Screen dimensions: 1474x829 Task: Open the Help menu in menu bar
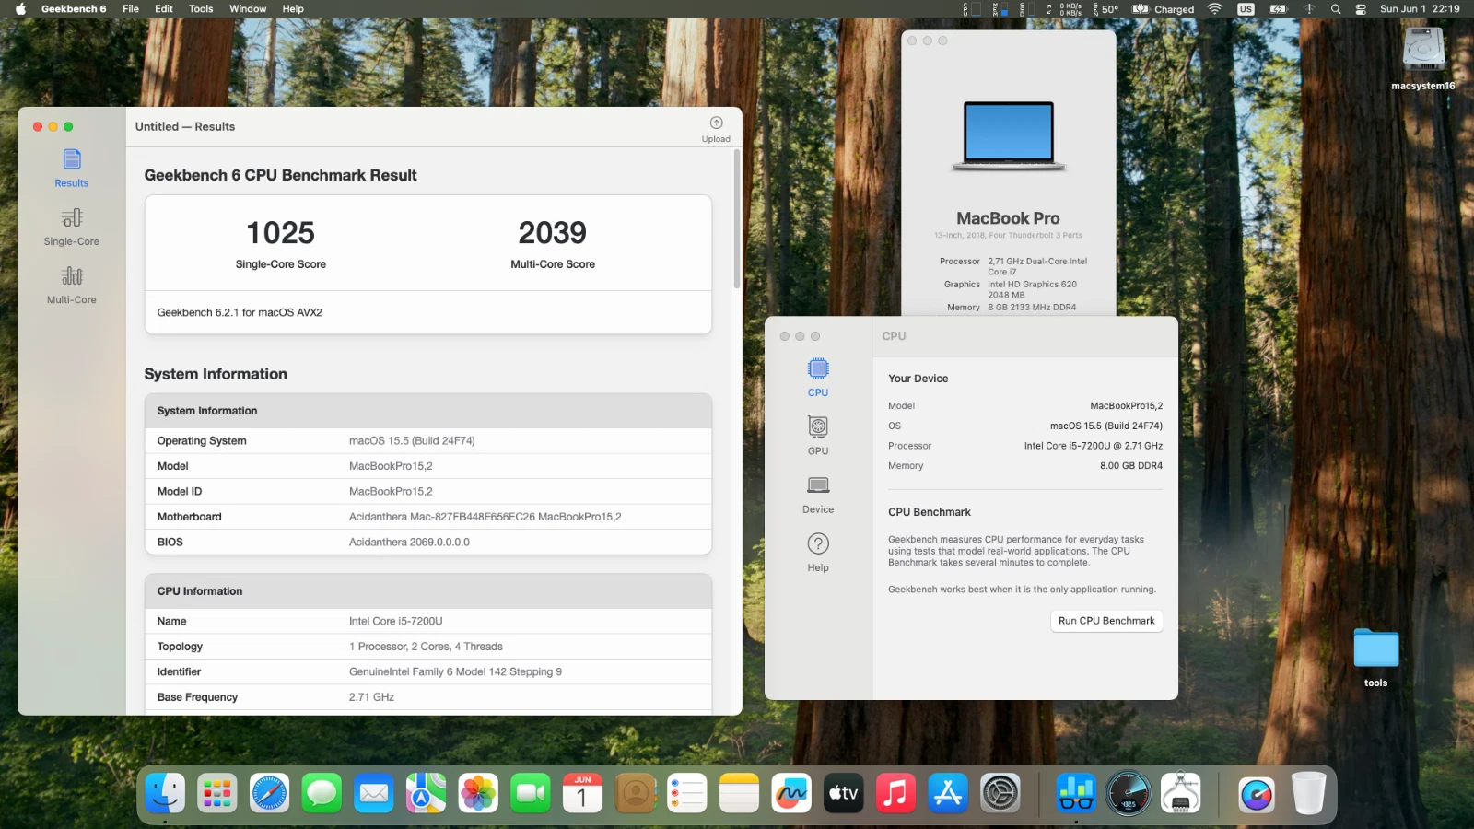click(293, 9)
